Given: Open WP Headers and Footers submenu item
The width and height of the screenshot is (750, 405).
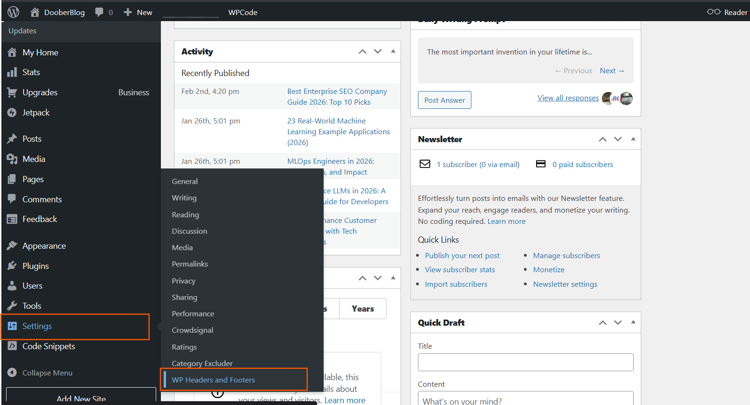Looking at the screenshot, I should pos(213,380).
